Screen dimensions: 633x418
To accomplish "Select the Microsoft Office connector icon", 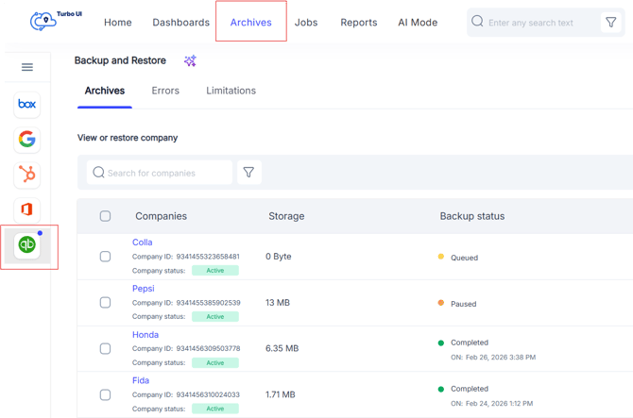I will 26,209.
